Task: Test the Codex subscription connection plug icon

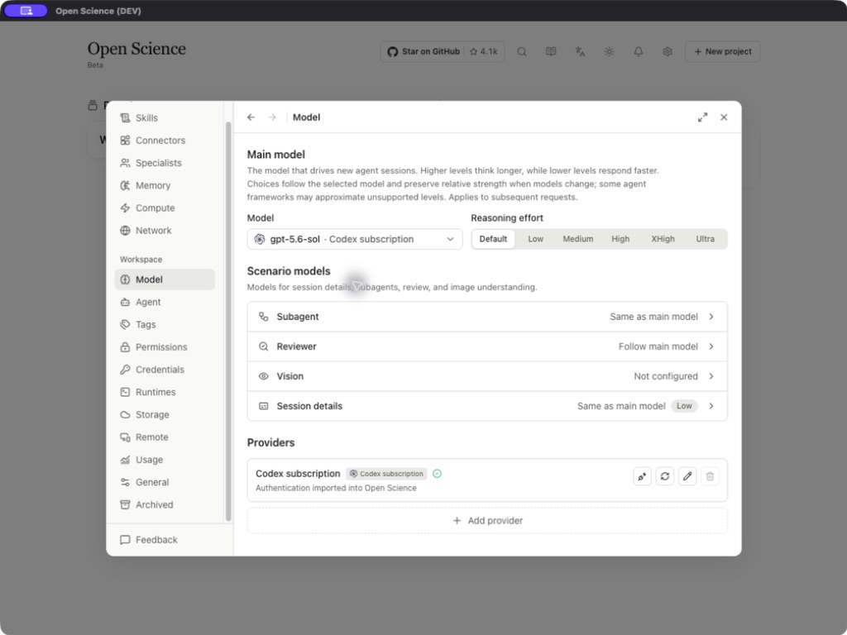Action: pos(642,476)
